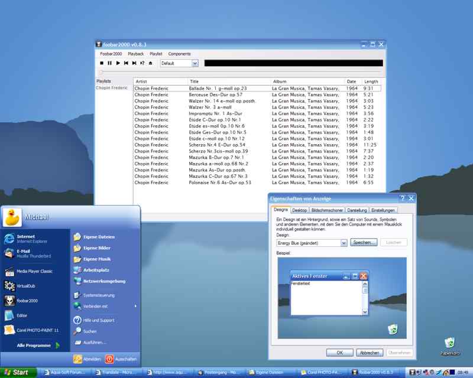The width and height of the screenshot is (473, 378).
Task: Switch to the Bildschirmschoner tab
Action: click(327, 210)
